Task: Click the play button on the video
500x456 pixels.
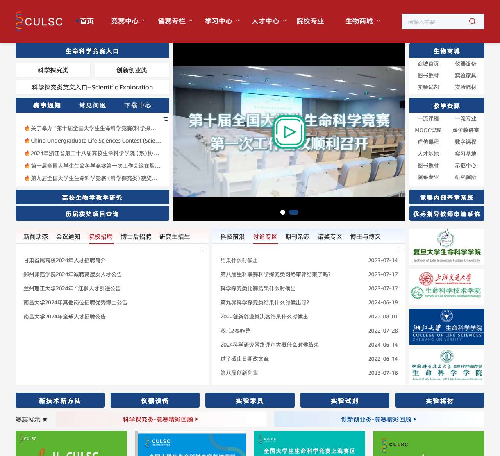Action: 289,132
